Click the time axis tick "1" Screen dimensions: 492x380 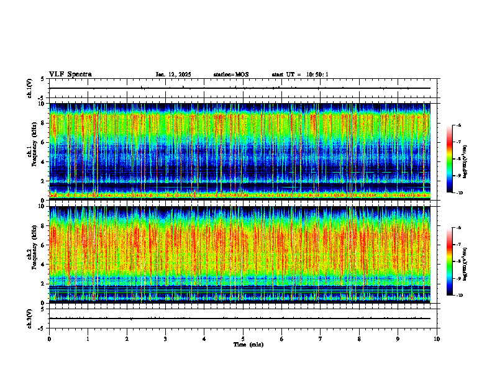88,339
